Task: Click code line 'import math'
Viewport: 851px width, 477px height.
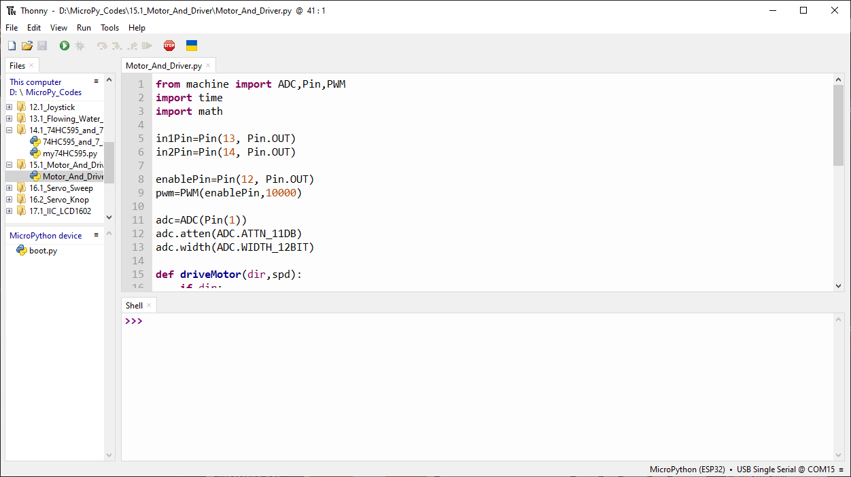Action: click(189, 111)
